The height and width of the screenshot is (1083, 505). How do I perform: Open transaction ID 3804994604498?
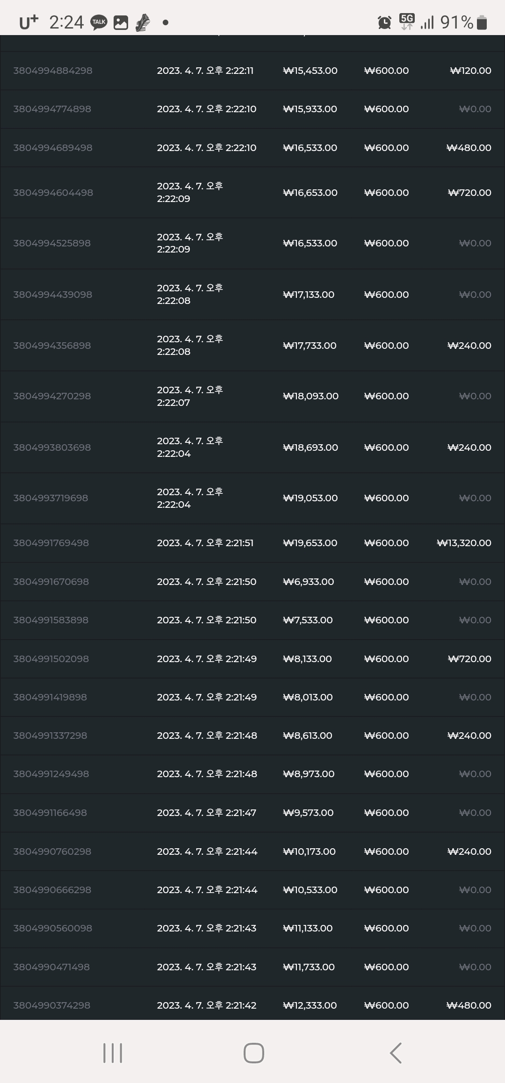53,193
